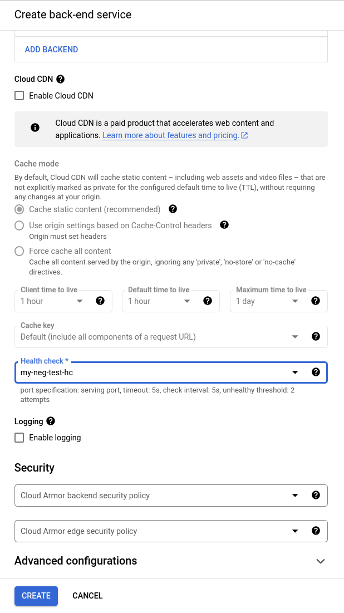Click the Health check help icon

click(316, 372)
